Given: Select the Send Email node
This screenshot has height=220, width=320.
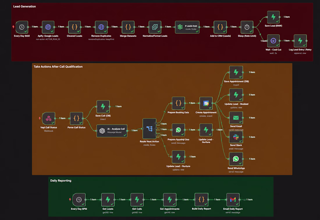Looking at the screenshot, I should pos(236,118).
